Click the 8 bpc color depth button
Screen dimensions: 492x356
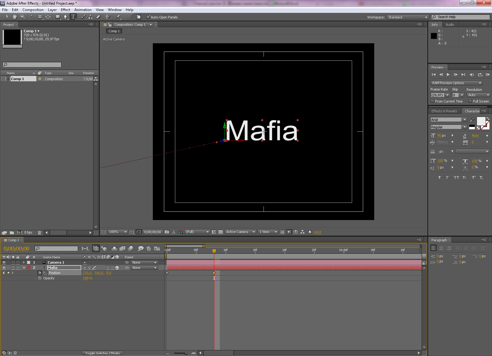pos(28,233)
